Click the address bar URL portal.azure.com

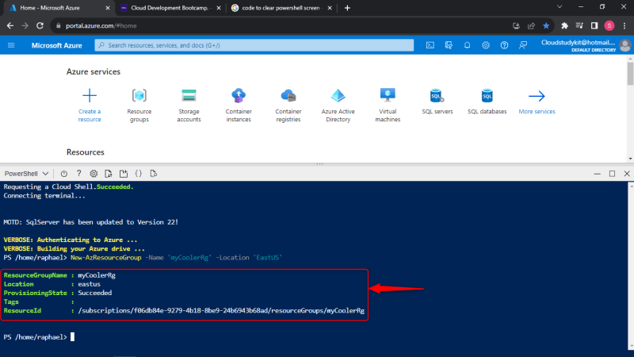(101, 25)
